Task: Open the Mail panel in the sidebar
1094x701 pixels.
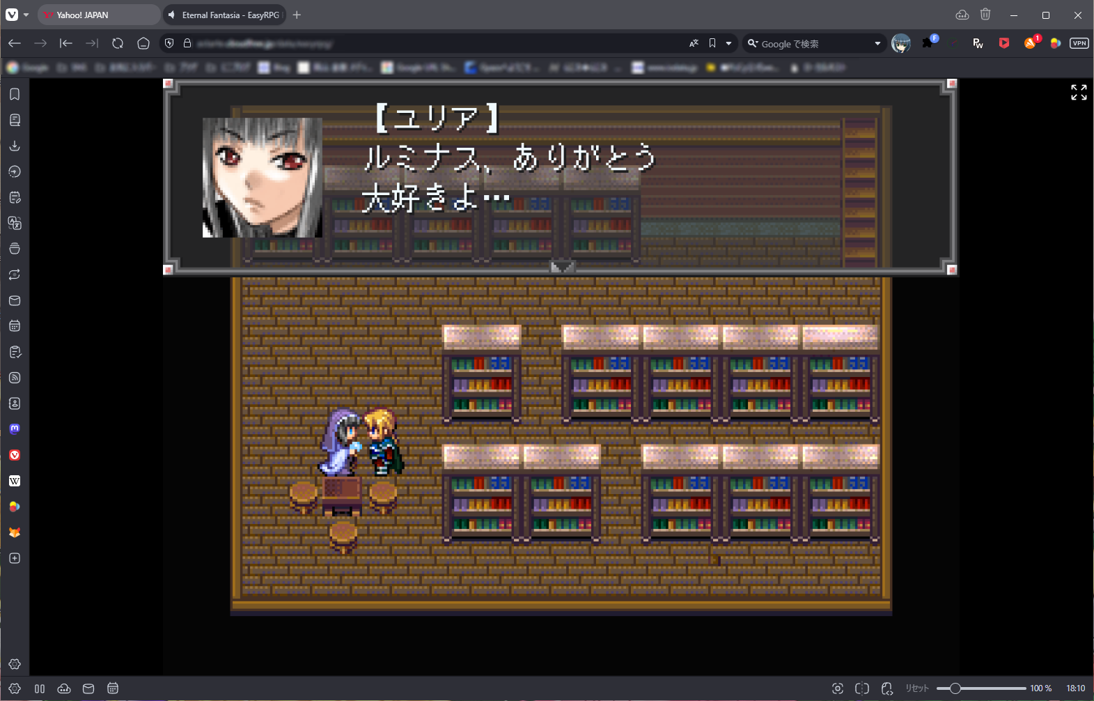Action: click(x=15, y=300)
